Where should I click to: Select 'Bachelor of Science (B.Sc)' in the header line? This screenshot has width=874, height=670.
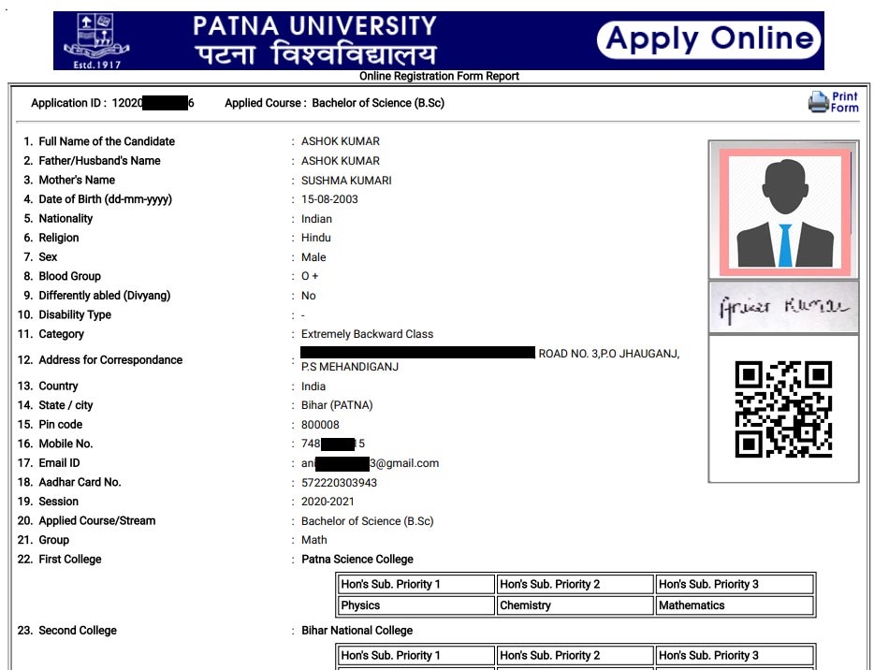click(x=378, y=103)
